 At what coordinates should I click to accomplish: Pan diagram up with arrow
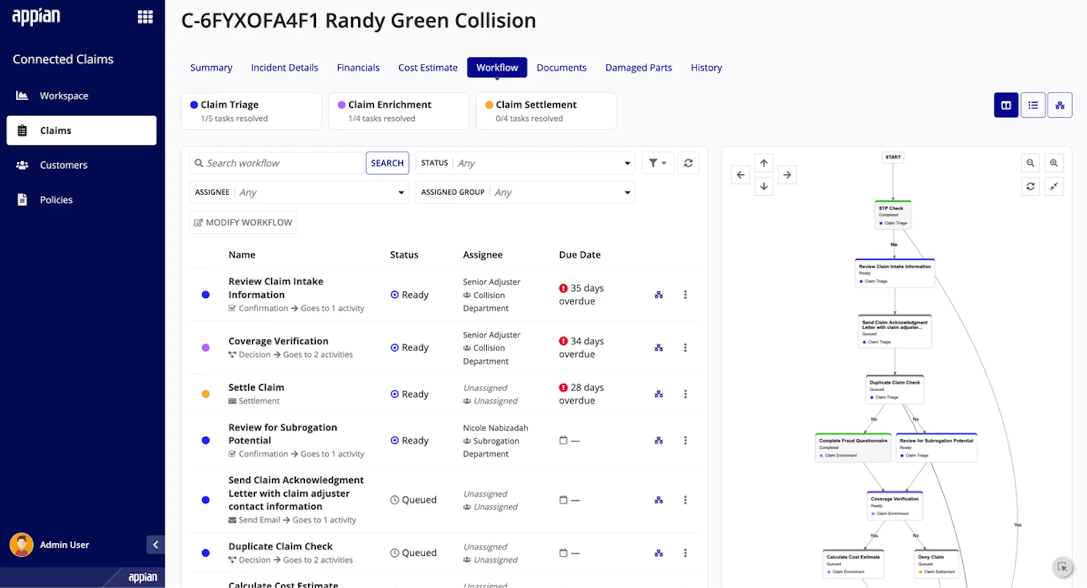(x=764, y=163)
